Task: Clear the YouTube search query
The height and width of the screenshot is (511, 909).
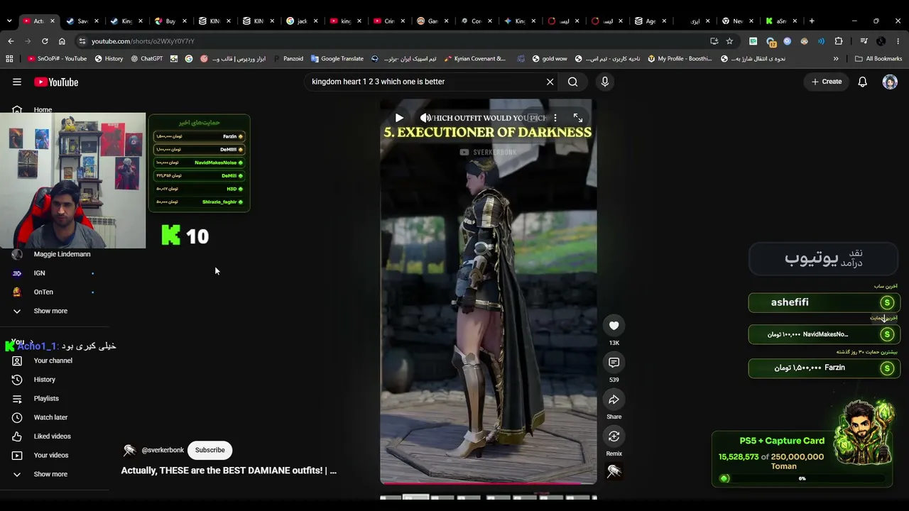Action: [550, 82]
